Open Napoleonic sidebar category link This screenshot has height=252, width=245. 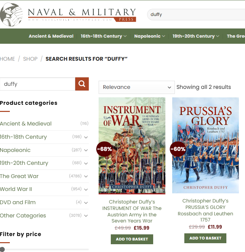point(15,150)
